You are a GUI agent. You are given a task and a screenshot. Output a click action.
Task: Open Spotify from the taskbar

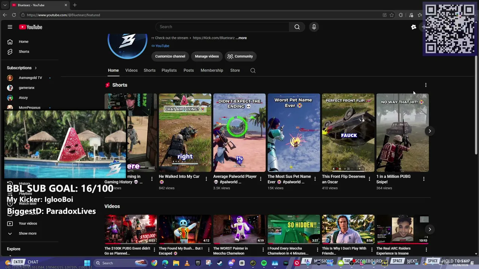(264, 263)
